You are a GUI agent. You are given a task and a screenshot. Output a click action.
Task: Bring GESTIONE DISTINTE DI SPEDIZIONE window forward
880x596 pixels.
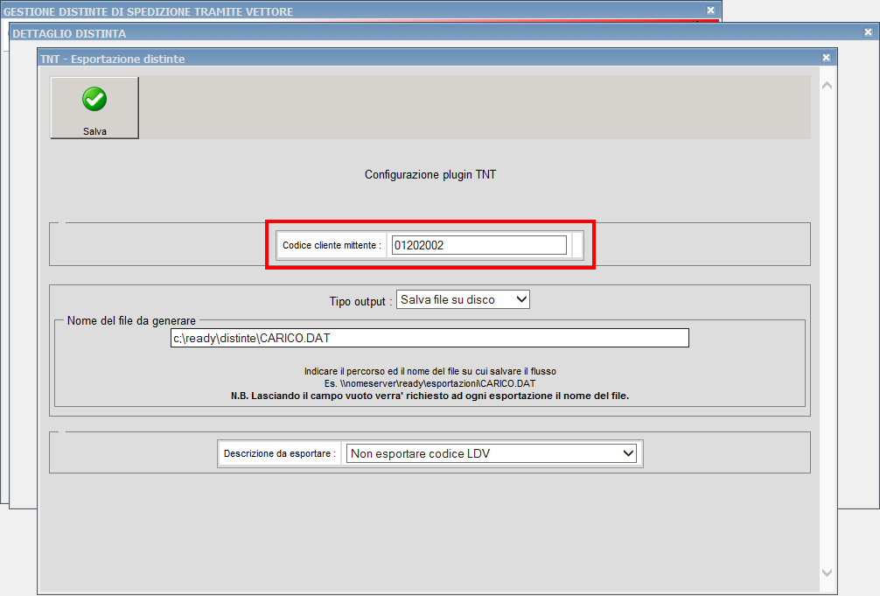pyautogui.click(x=350, y=11)
